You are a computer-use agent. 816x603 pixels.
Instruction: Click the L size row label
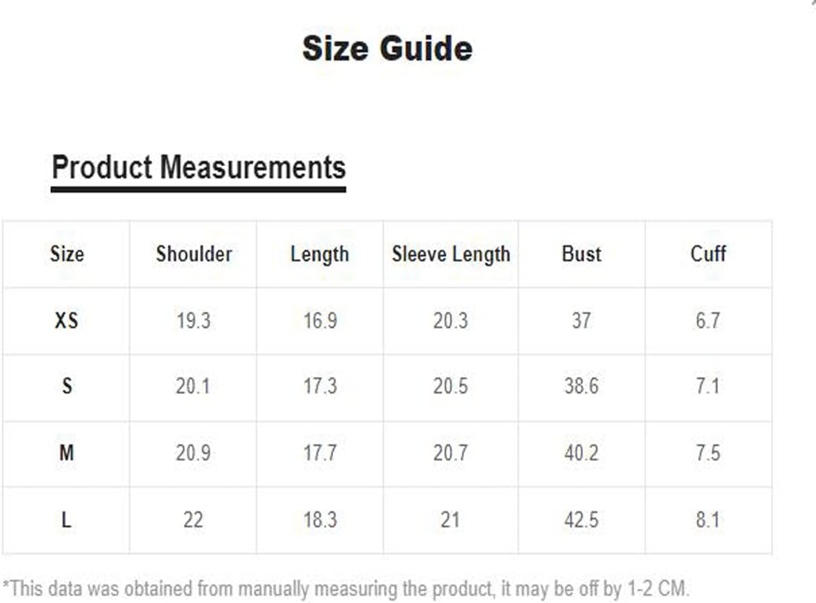point(67,520)
